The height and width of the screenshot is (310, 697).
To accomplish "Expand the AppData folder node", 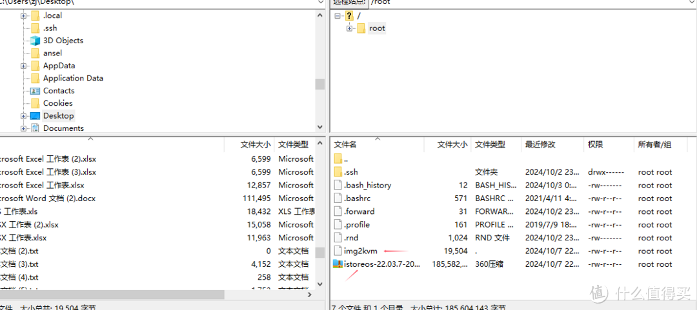I will pos(23,66).
